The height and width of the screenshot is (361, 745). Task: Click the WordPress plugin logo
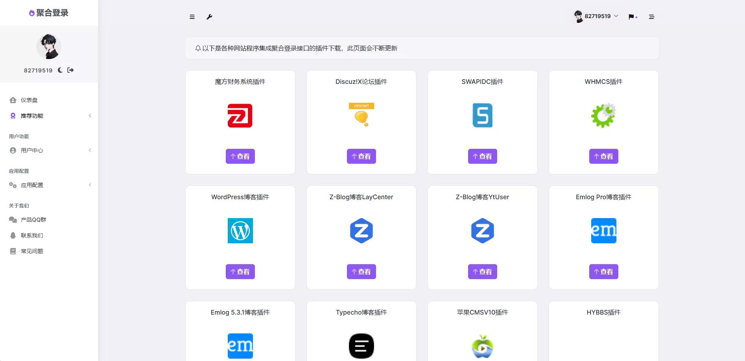[x=240, y=231]
